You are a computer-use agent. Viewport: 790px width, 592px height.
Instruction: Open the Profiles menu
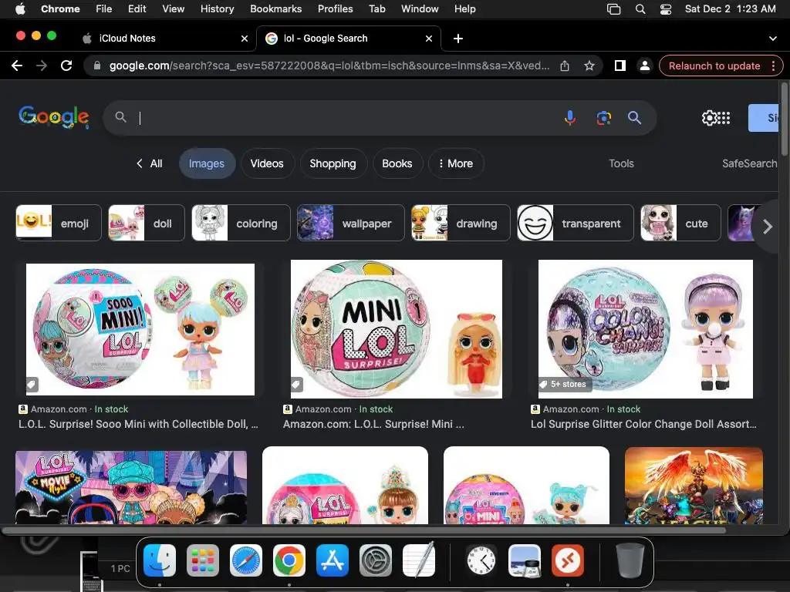pos(335,9)
